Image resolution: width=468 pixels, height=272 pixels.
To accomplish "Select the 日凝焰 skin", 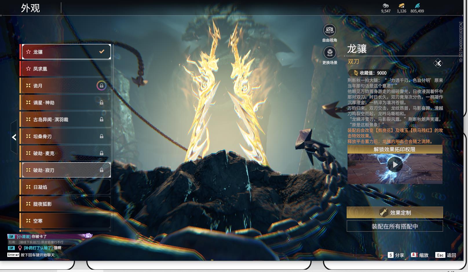I will point(66,187).
